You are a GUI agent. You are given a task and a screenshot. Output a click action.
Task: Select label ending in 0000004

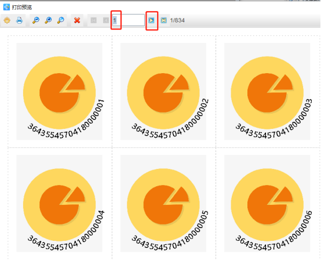59,203
